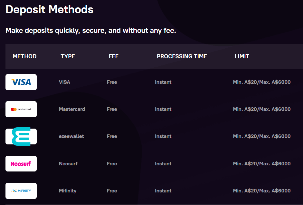
Task: Click the TYPE column header
Action: (68, 56)
